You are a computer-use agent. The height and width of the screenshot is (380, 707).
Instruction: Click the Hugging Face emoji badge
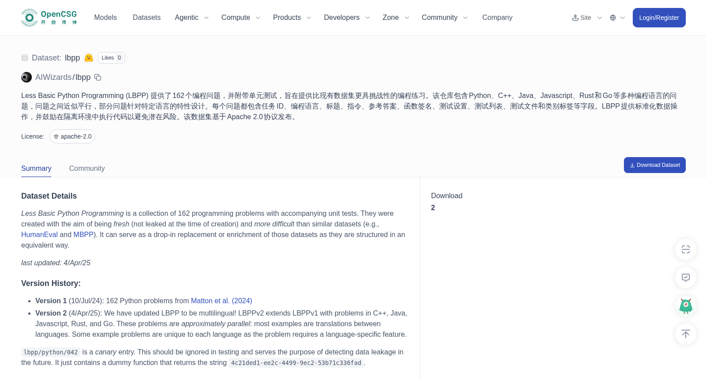point(89,58)
